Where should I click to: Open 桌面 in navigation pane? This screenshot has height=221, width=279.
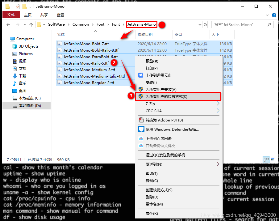[x=19, y=91]
